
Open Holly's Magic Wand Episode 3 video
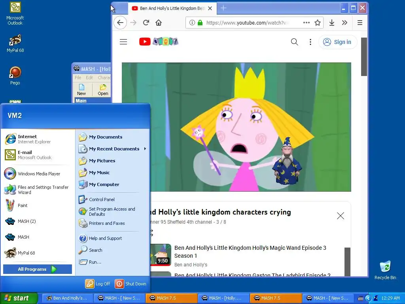point(250,251)
